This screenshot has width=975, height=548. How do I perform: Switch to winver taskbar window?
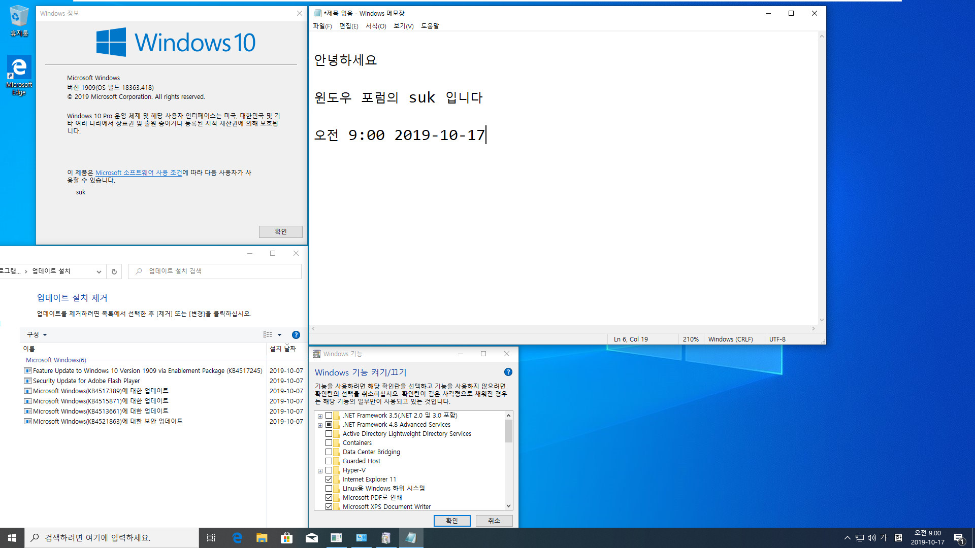point(337,538)
